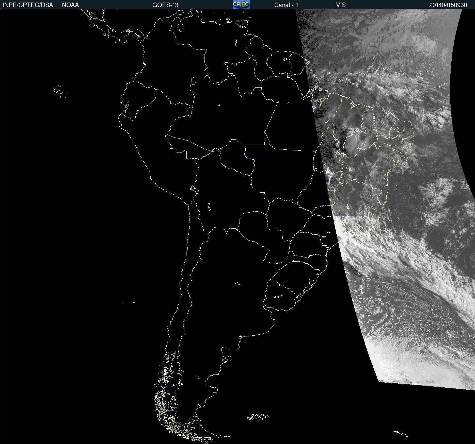Click the 201404150930 timestamp

448,5
